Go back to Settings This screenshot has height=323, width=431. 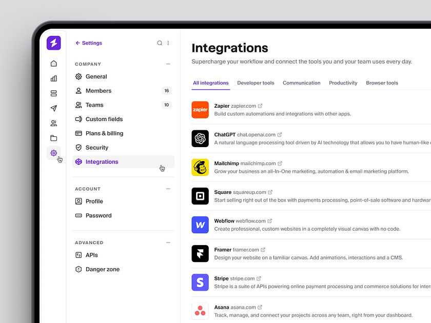point(88,43)
